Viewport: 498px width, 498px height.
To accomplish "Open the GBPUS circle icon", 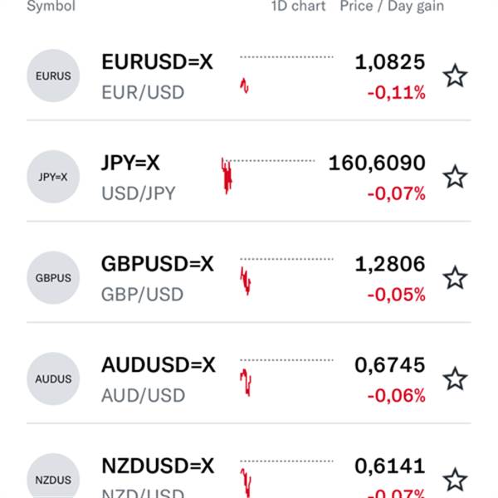I will [x=54, y=277].
